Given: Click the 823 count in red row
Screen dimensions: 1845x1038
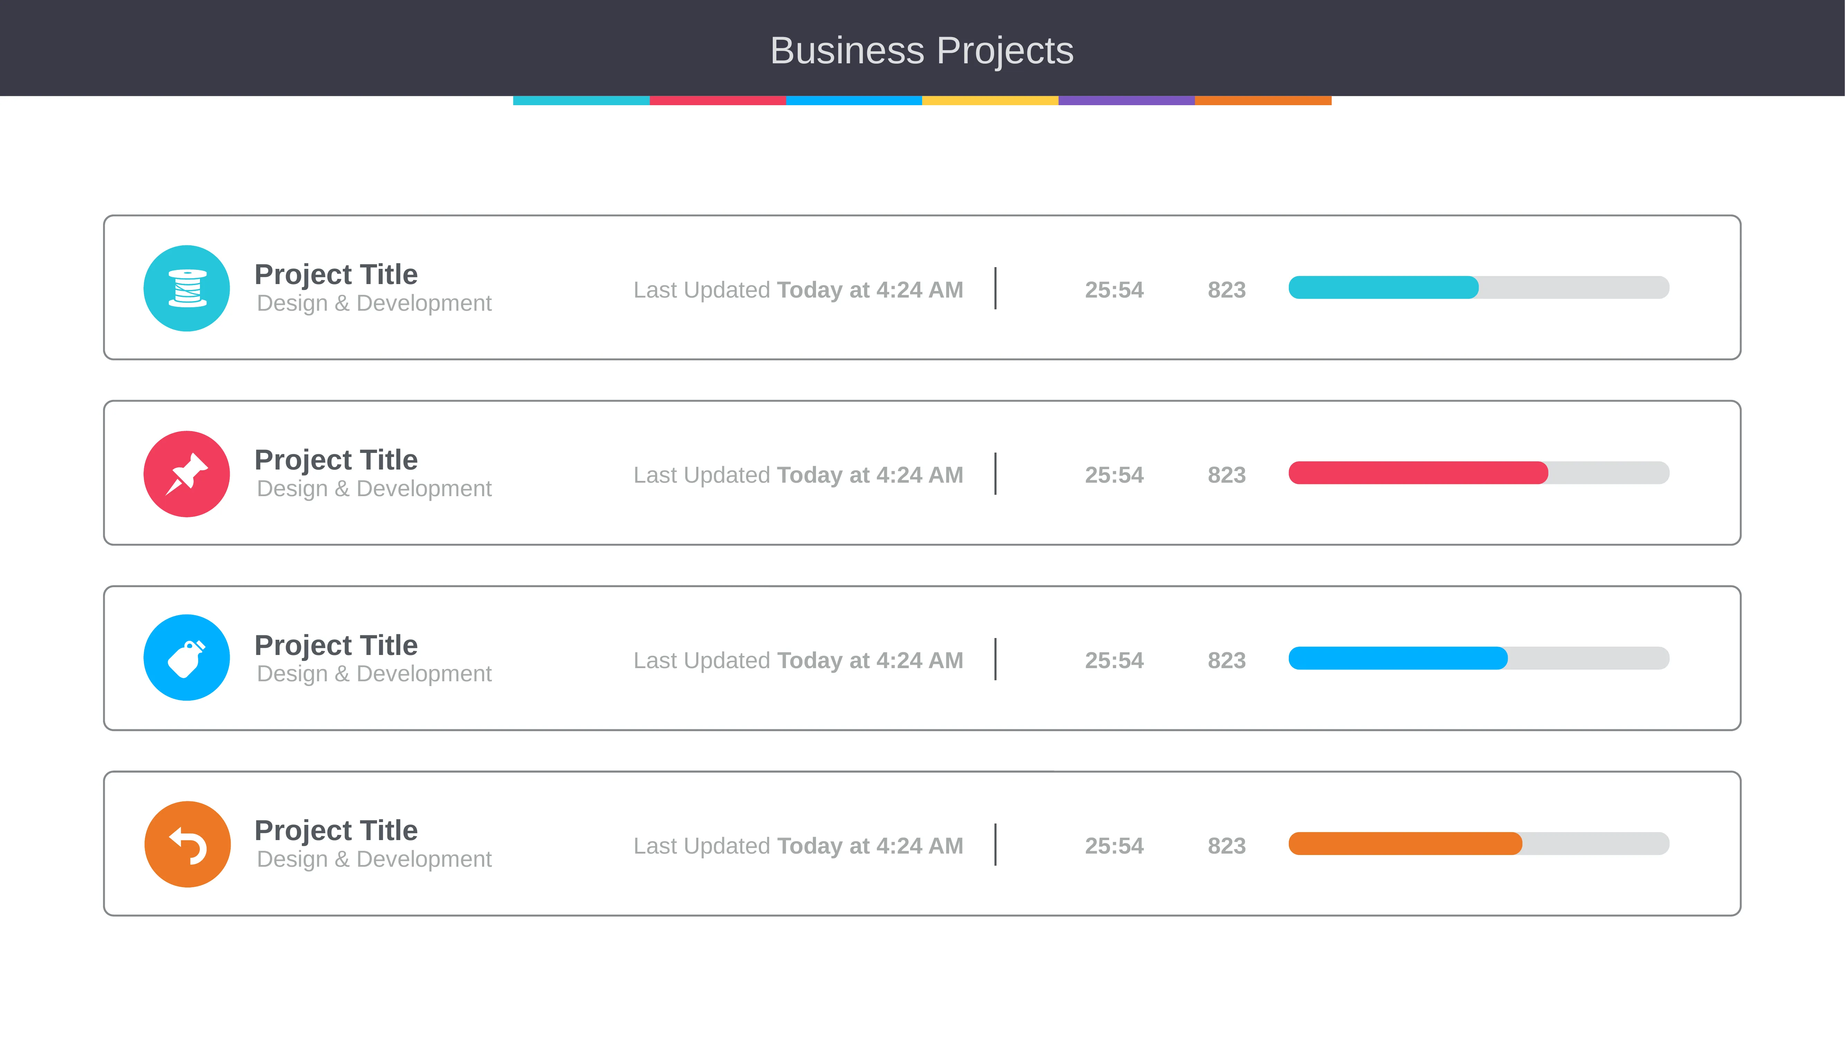Looking at the screenshot, I should 1226,475.
